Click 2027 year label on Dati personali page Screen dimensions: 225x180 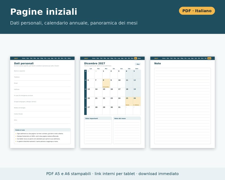pos(16,58)
